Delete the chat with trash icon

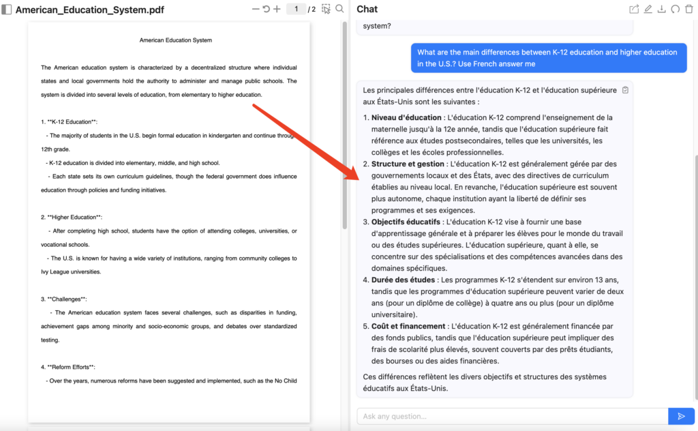[689, 9]
